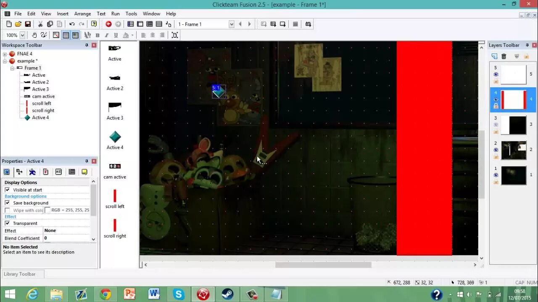Open the Values AZ properties tab icon
The width and height of the screenshot is (538, 302).
pos(58,172)
